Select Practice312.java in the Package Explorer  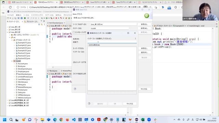click(x=24, y=53)
